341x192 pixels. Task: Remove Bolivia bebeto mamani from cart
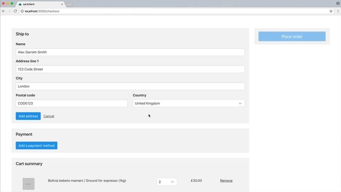click(x=226, y=181)
